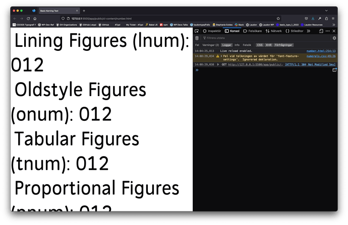
Task: Enable the CSS filter in console
Action: [x=260, y=45]
